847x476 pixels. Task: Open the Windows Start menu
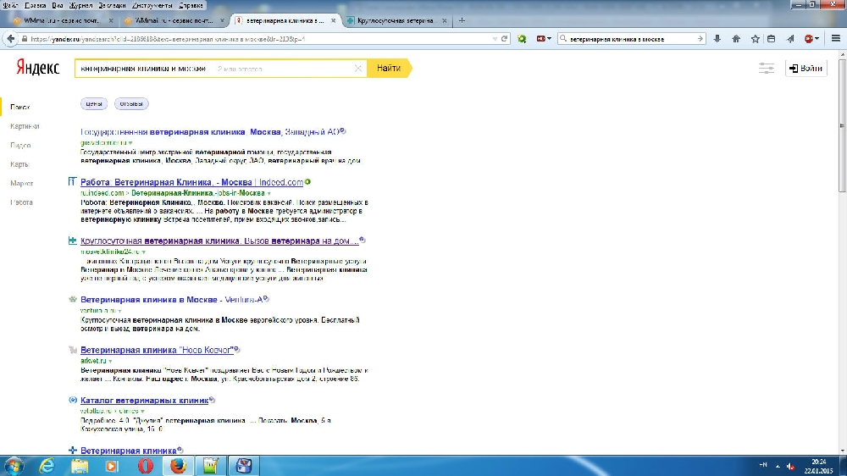[x=14, y=466]
